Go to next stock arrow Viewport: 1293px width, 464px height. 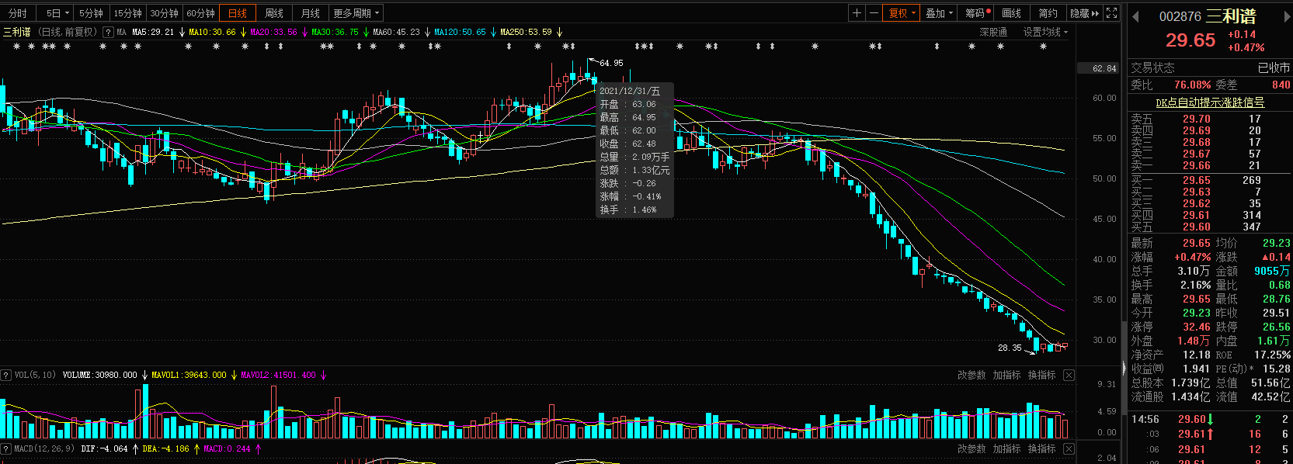click(x=1288, y=16)
